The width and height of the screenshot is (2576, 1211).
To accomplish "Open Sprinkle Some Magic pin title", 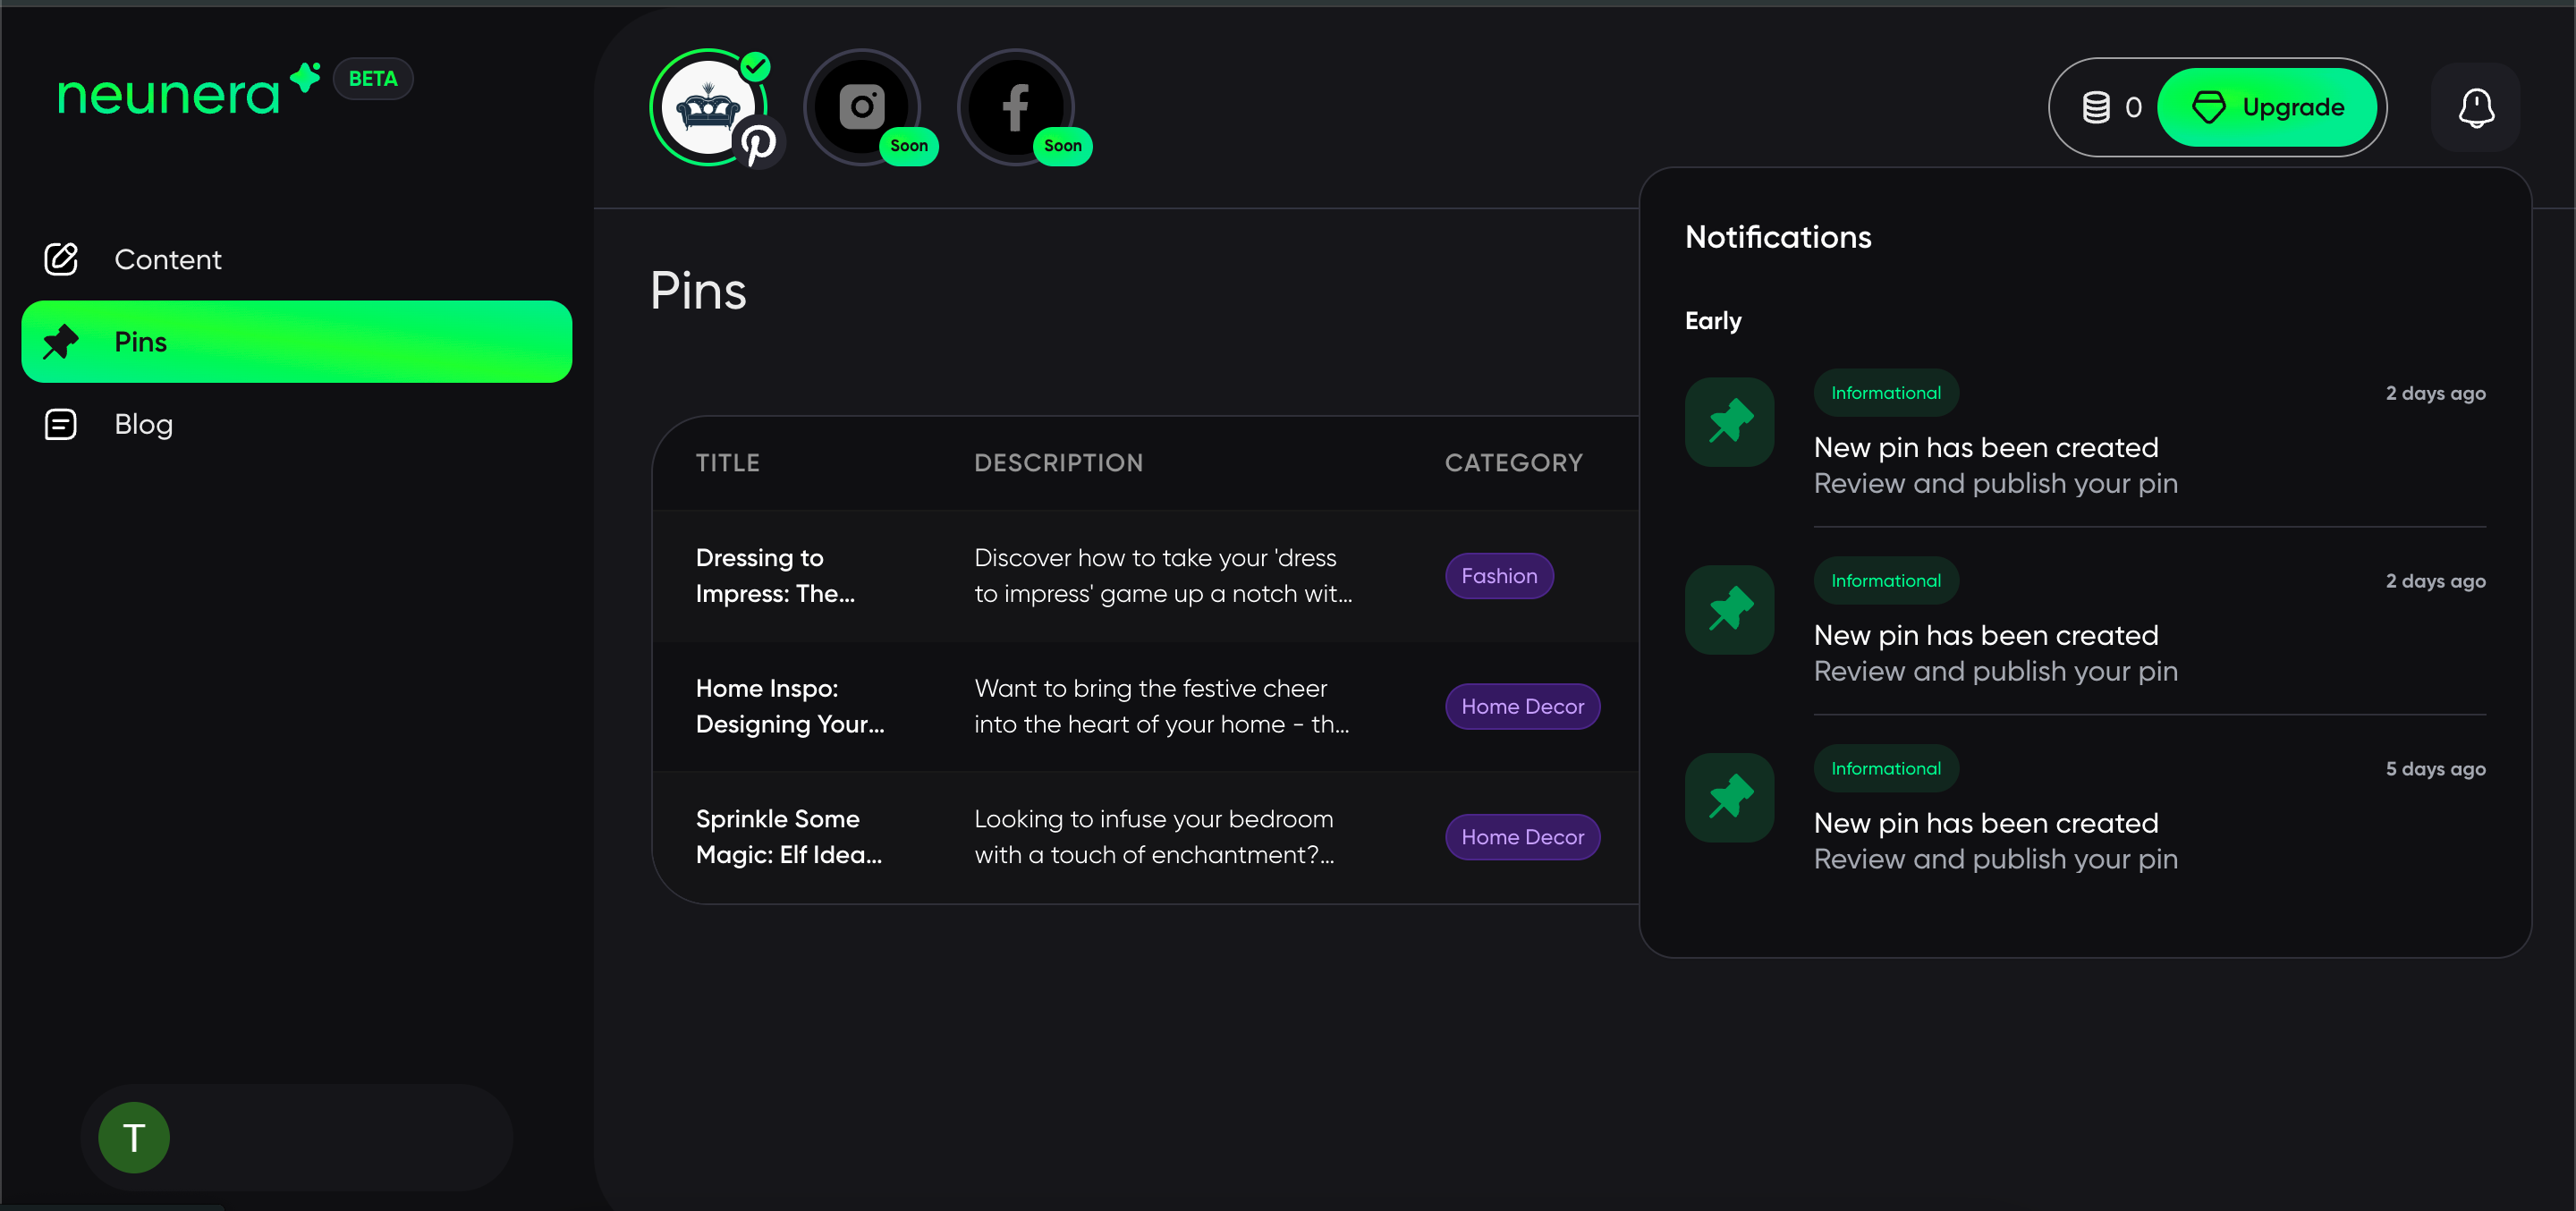I will point(788,836).
